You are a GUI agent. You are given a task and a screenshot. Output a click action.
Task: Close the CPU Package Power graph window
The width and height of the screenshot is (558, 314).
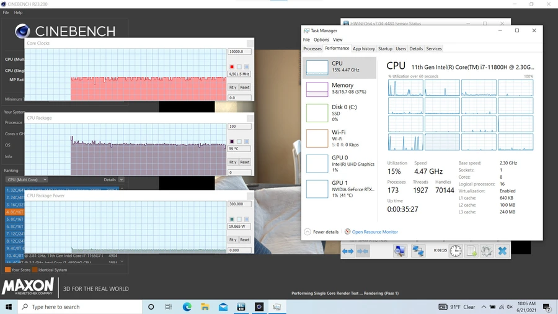click(250, 195)
